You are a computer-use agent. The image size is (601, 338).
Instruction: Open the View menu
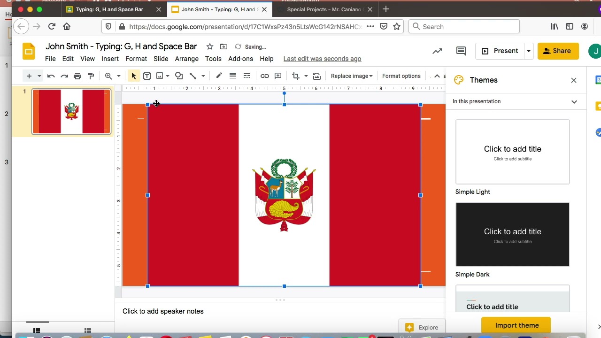(87, 59)
